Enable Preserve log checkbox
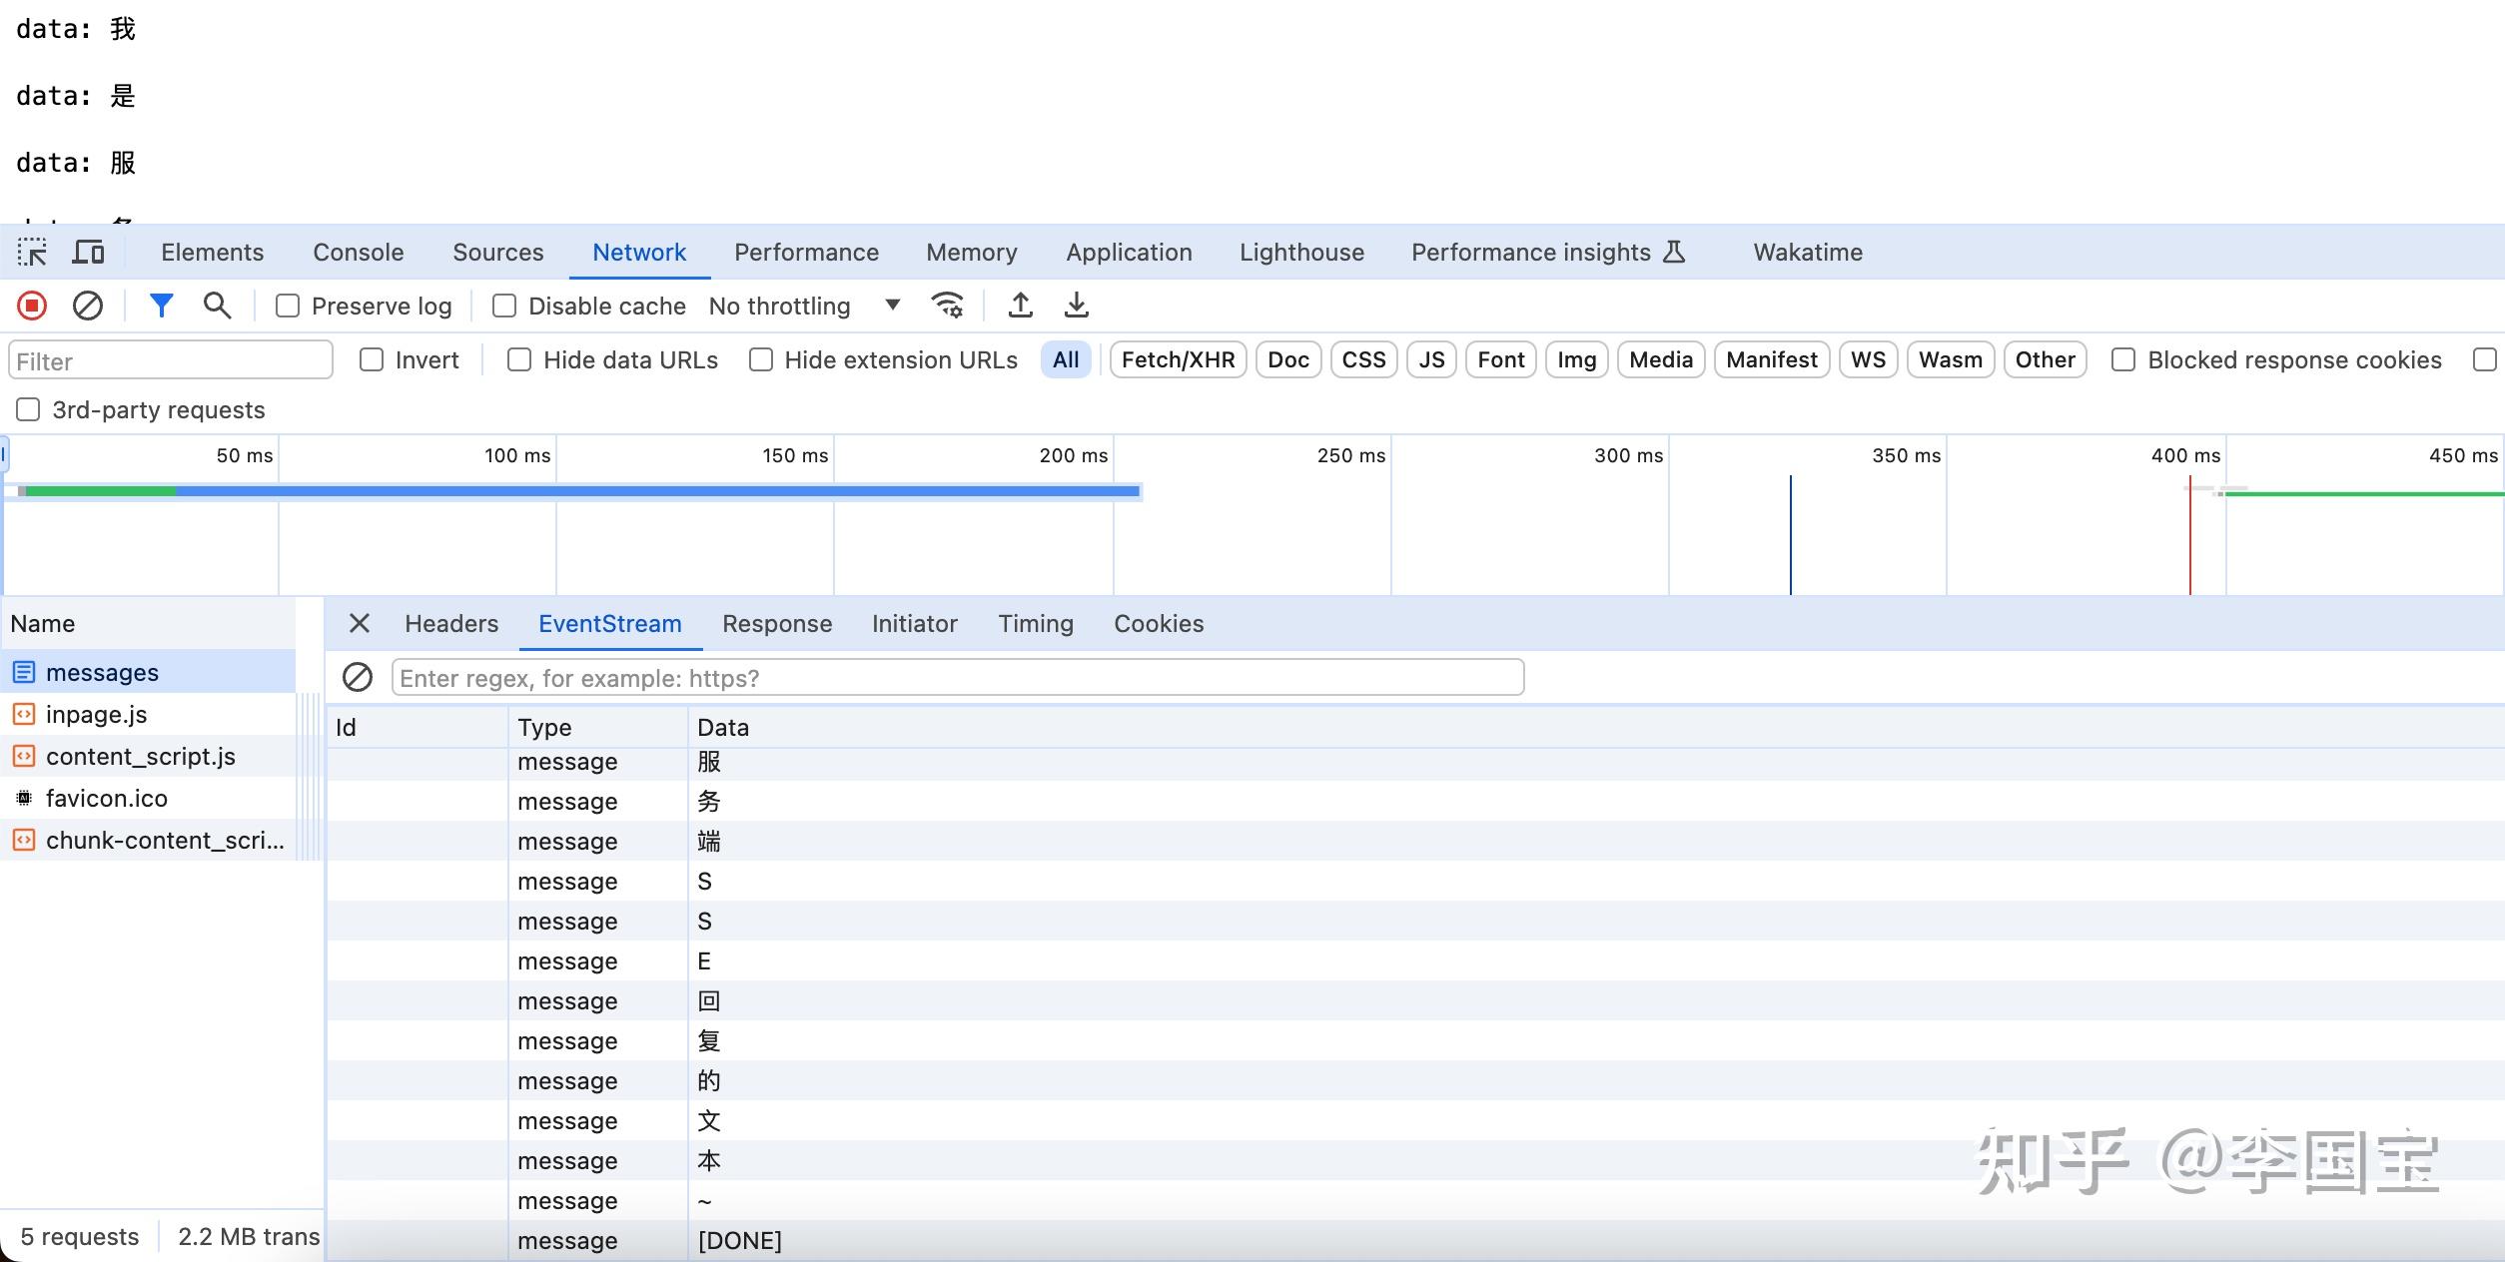Viewport: 2505px width, 1262px height. pyautogui.click(x=288, y=306)
